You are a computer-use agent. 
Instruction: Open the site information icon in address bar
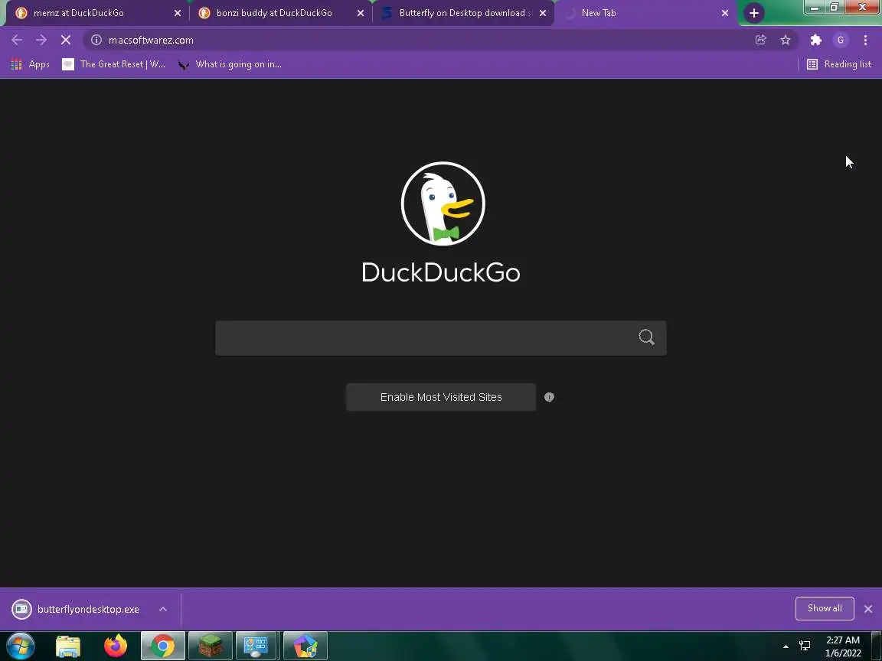(x=96, y=40)
